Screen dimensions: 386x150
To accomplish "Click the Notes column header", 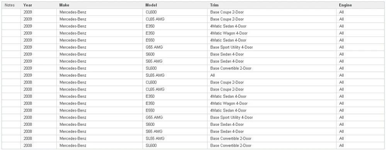I will (11, 5).
